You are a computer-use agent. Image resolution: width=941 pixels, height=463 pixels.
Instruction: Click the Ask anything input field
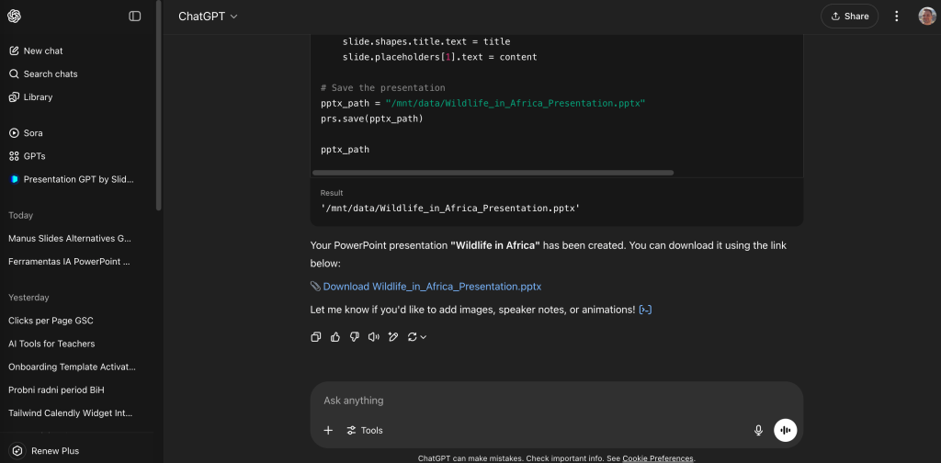coord(556,401)
